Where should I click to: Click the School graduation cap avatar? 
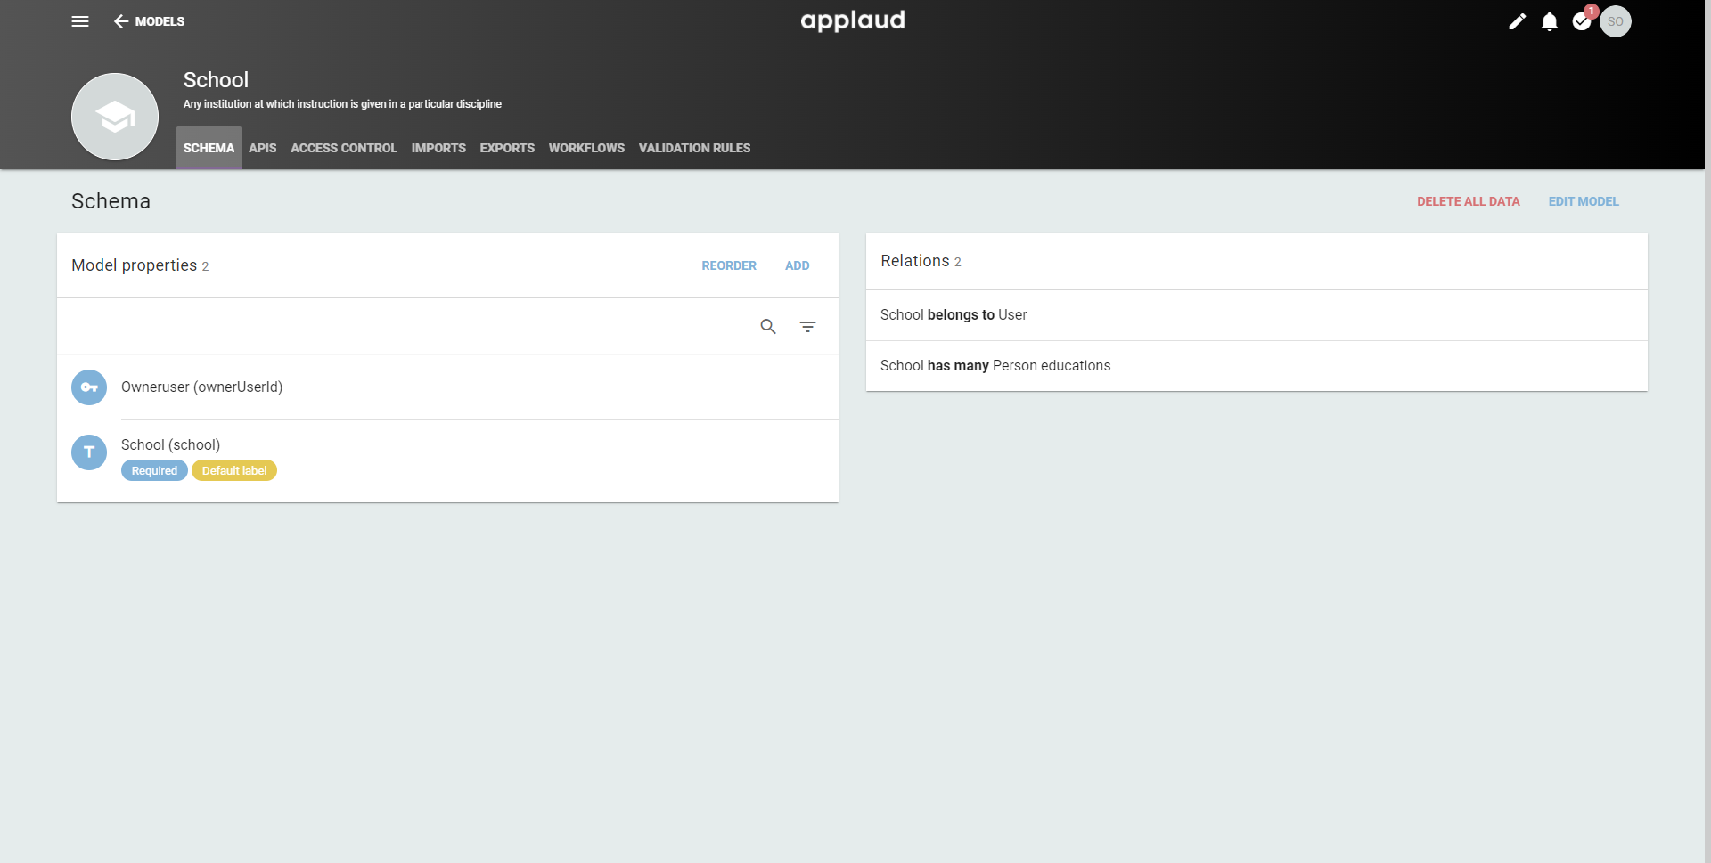pyautogui.click(x=115, y=117)
